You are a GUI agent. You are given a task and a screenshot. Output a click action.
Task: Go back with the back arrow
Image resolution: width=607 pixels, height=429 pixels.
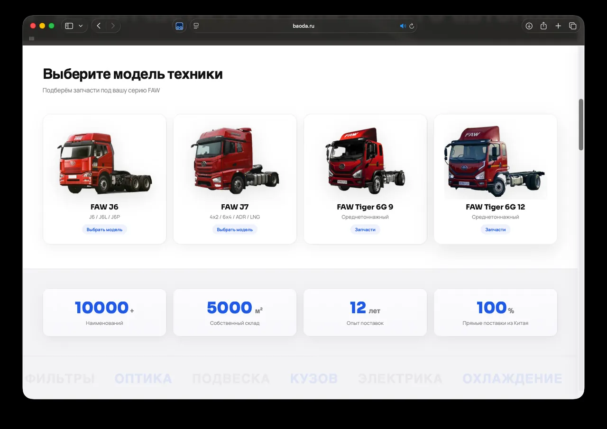tap(99, 26)
